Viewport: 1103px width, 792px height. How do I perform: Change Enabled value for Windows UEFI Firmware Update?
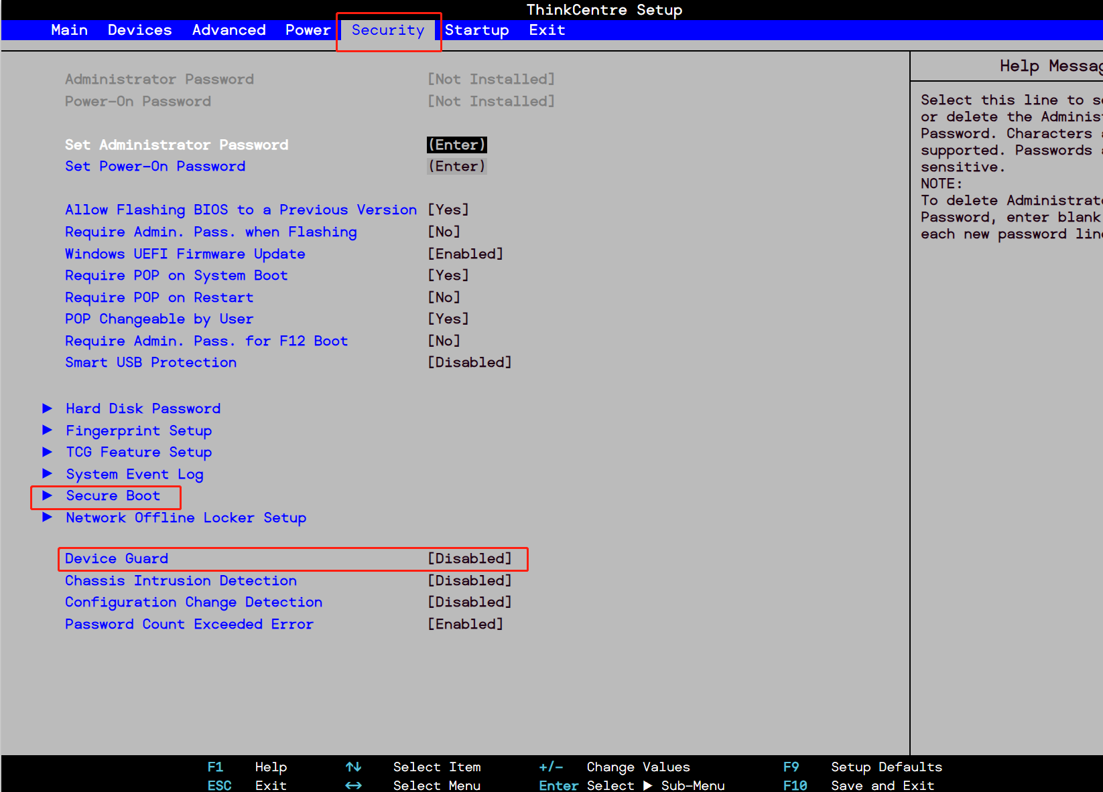click(465, 254)
